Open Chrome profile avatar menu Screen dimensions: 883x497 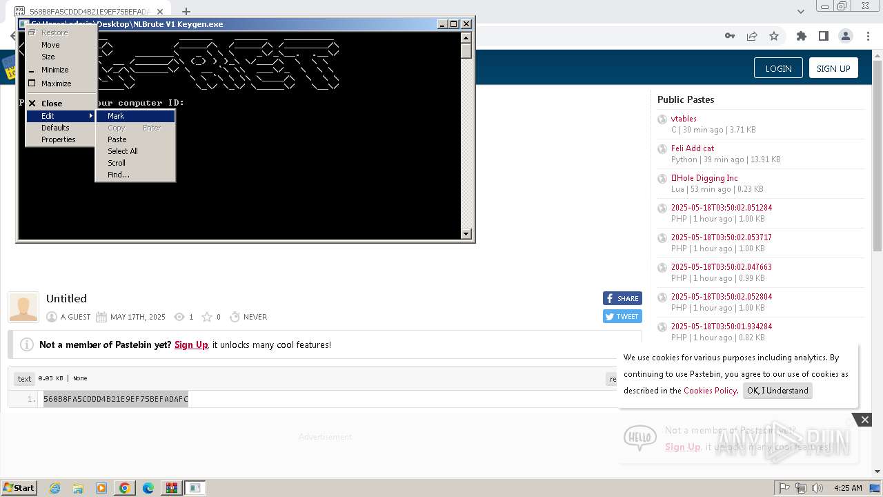(846, 36)
